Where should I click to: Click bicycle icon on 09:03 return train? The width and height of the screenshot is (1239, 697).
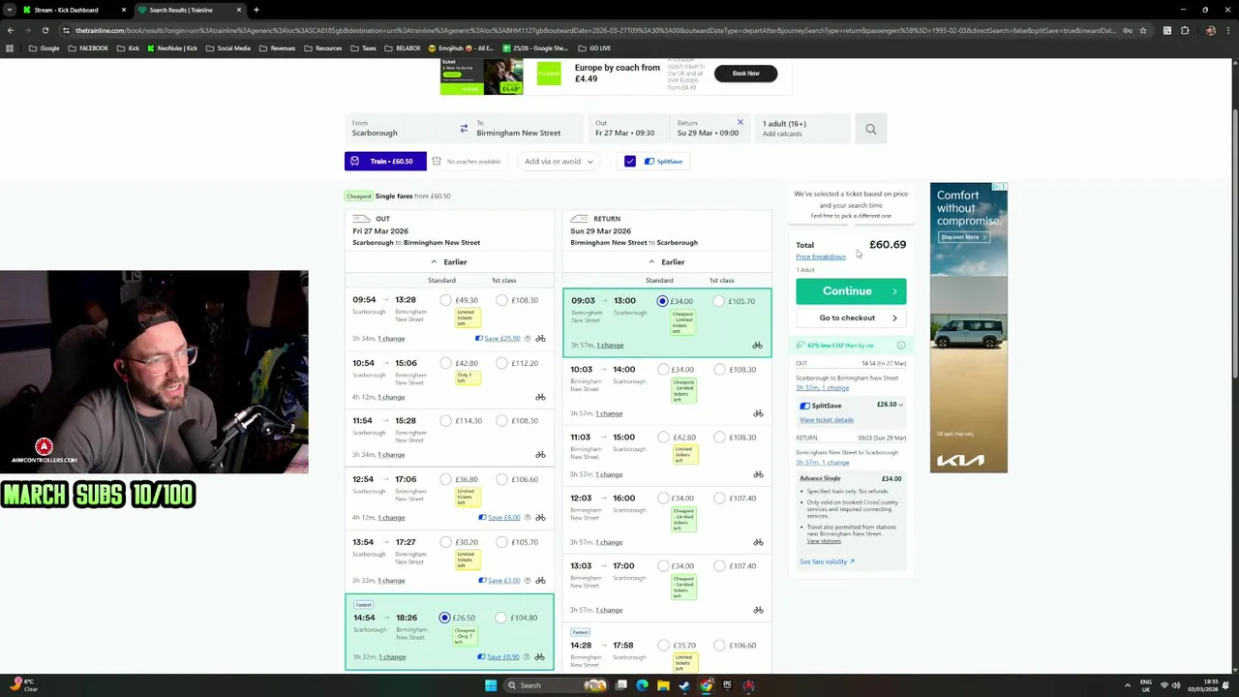757,345
